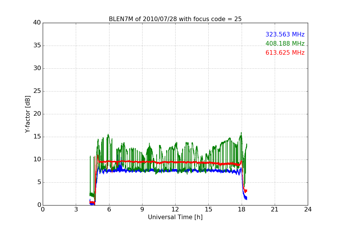Click the x-axis tick label 6

109,209
